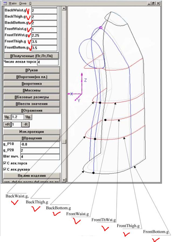
Task: Click the Вв.имя изделия button
Action: click(32, 175)
